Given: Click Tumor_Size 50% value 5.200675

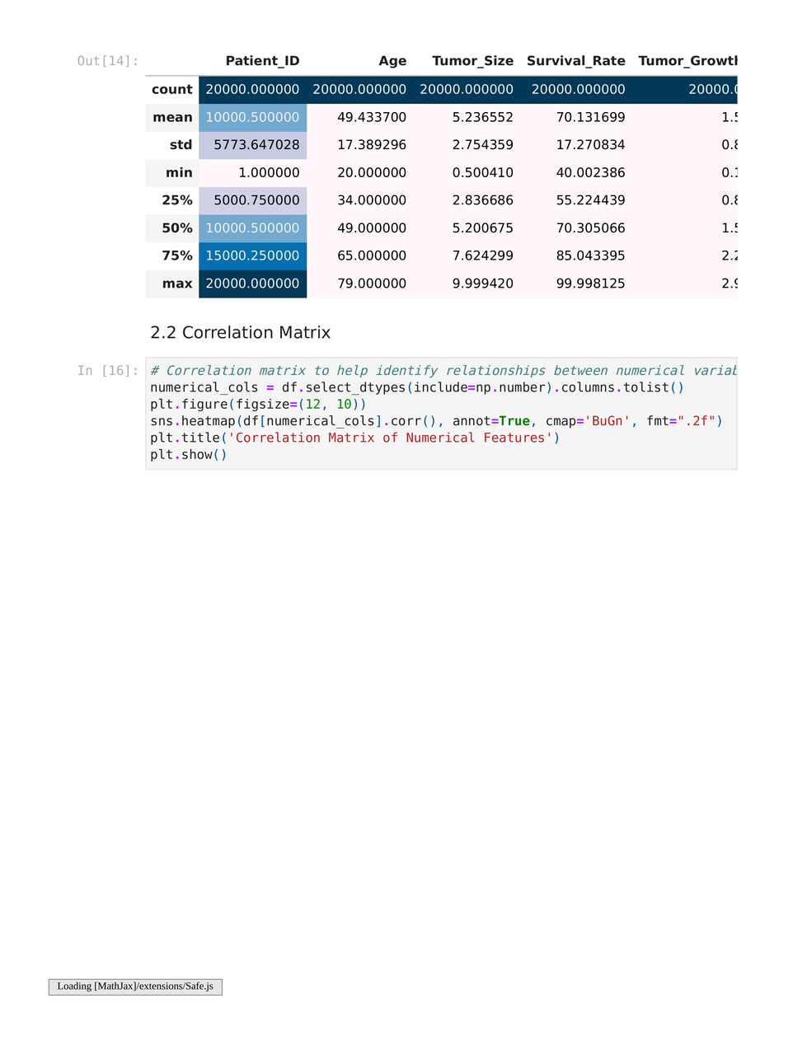Looking at the screenshot, I should pos(482,227).
